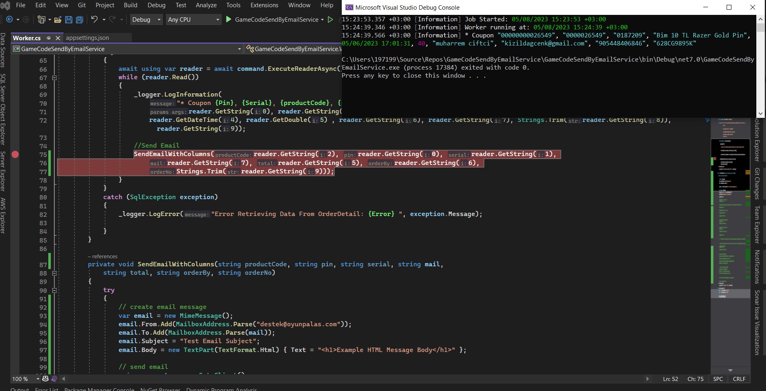766x391 pixels.
Task: Open the Extensions menu
Action: (264, 5)
